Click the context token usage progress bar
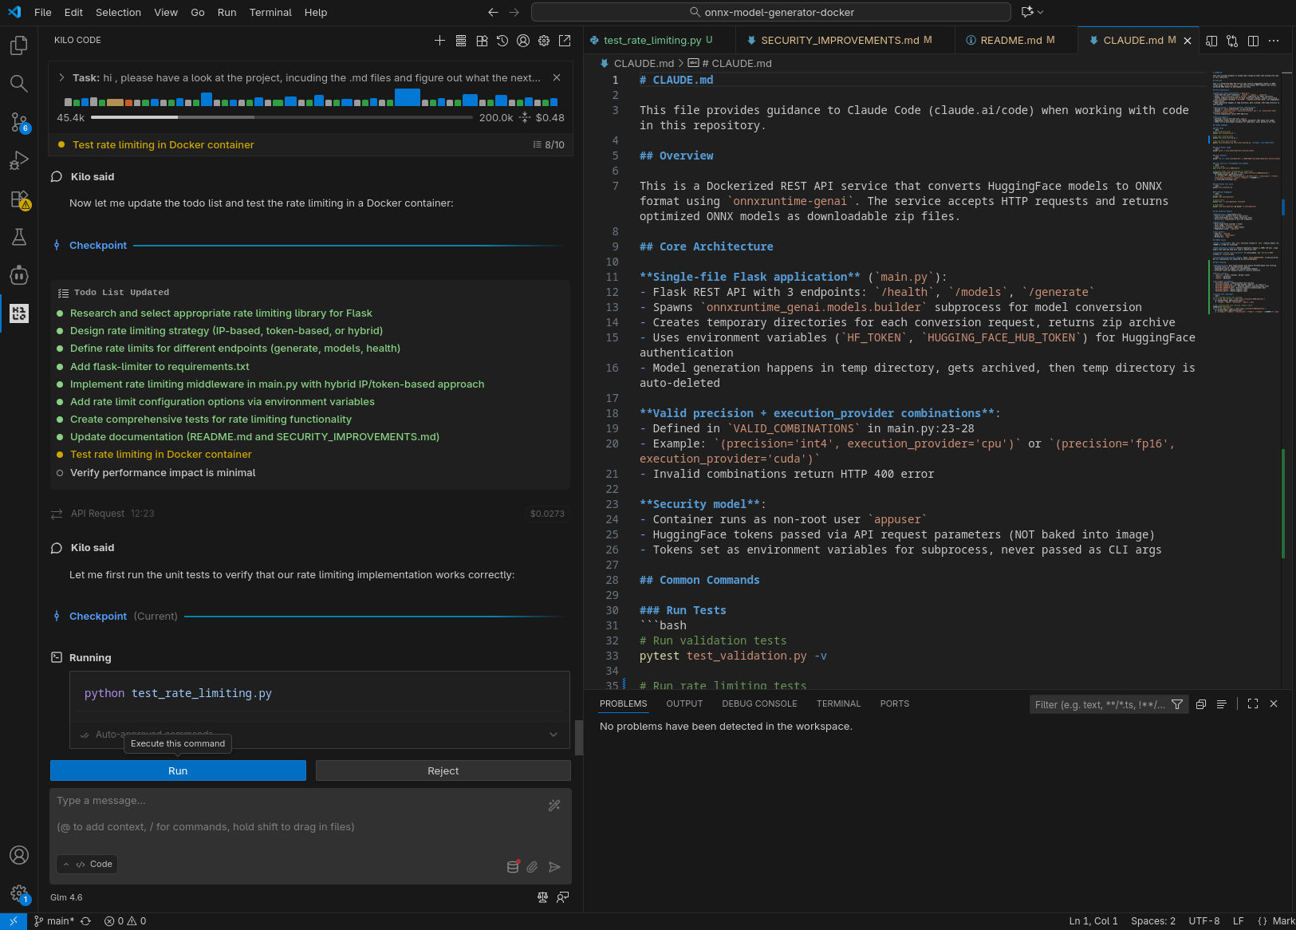 point(281,117)
